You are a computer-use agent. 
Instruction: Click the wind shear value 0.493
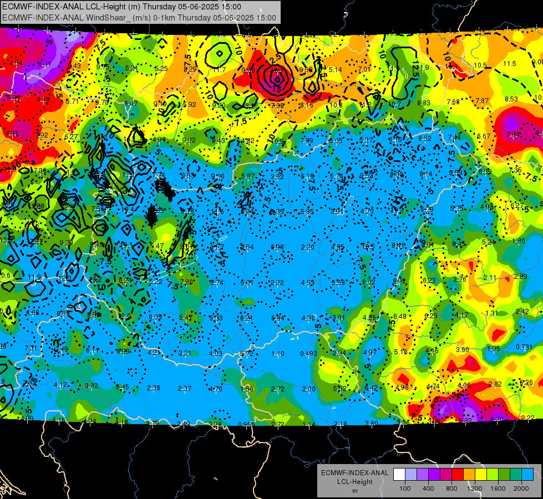click(x=308, y=354)
